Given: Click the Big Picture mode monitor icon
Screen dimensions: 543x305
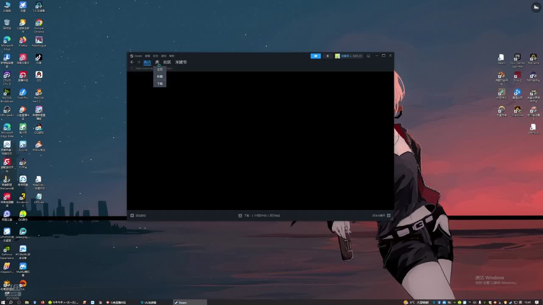Looking at the screenshot, I should pyautogui.click(x=368, y=56).
